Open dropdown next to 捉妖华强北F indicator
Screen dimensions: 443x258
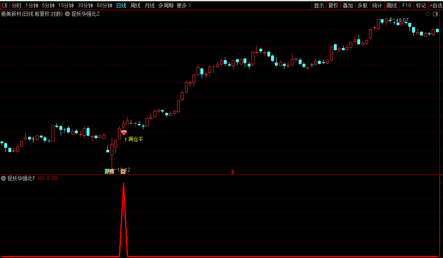point(3,178)
